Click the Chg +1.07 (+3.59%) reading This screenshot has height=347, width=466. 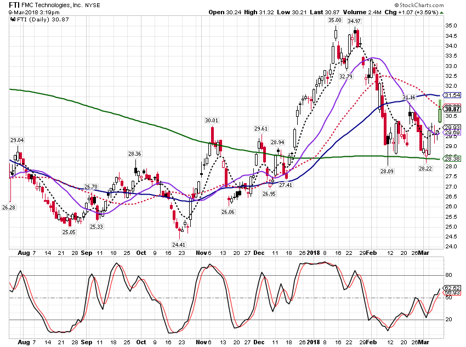click(x=411, y=12)
